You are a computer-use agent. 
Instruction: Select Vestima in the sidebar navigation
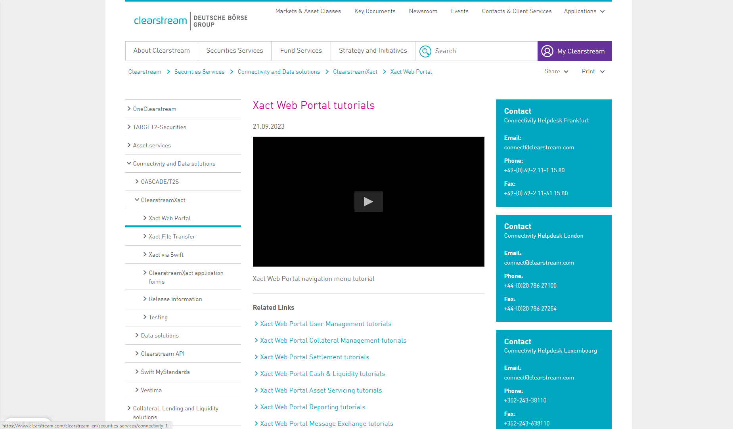tap(151, 390)
